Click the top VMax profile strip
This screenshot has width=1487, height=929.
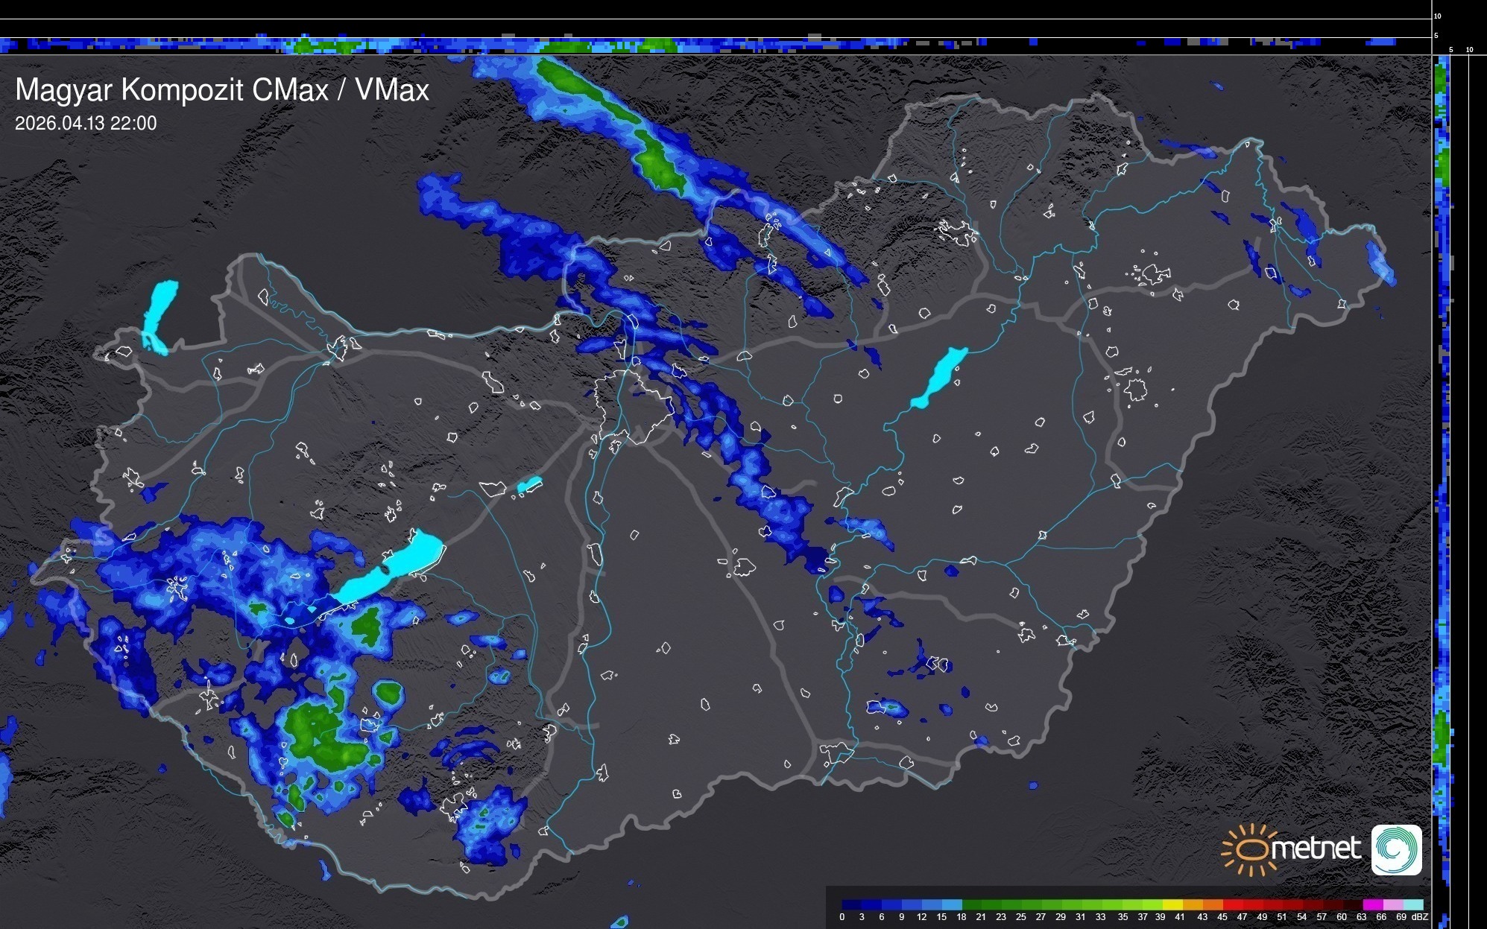point(716,45)
